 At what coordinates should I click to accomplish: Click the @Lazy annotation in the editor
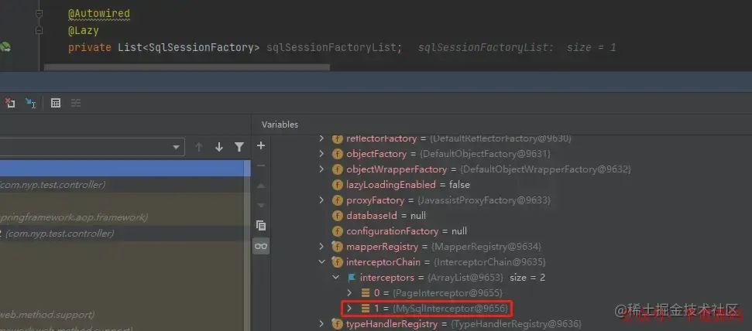pyautogui.click(x=84, y=31)
